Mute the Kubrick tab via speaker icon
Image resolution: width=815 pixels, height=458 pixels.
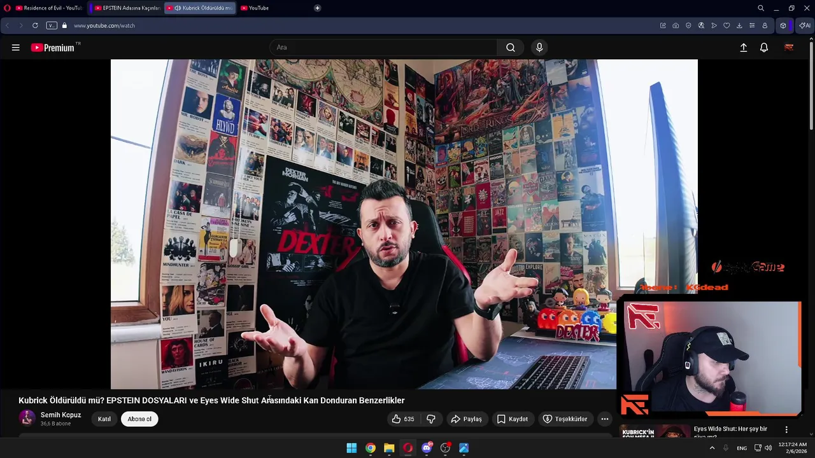pos(178,8)
